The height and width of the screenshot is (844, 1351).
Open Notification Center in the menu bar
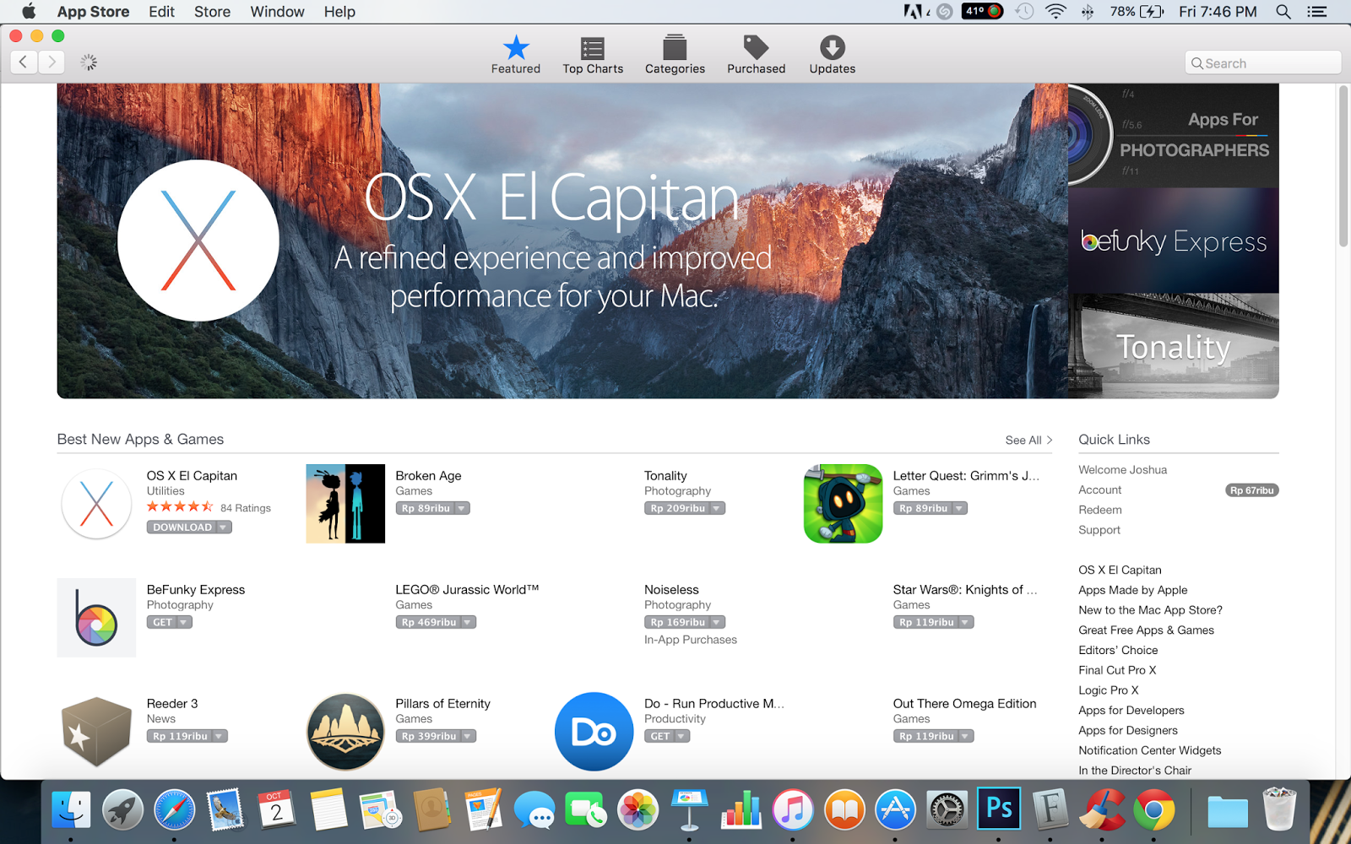[1316, 12]
